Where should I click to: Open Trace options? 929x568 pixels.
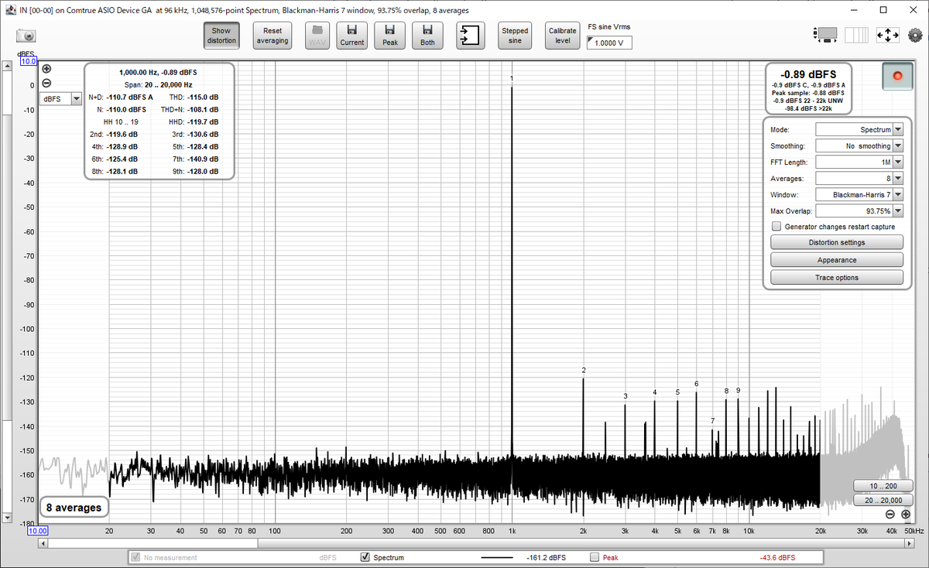837,277
